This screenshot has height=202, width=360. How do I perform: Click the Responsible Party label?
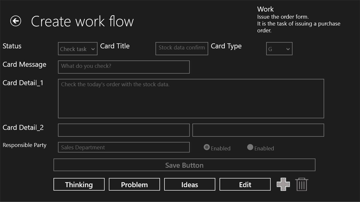24,145
